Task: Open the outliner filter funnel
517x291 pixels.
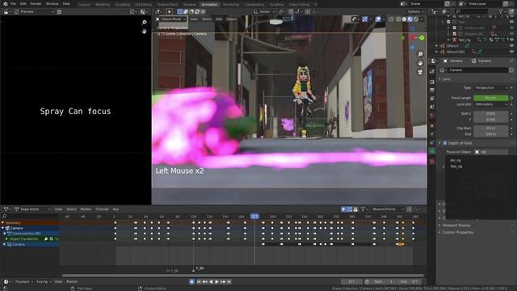Action: [501, 11]
